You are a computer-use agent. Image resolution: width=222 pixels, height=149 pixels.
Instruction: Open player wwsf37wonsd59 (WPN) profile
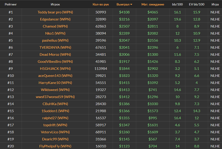click(55, 97)
